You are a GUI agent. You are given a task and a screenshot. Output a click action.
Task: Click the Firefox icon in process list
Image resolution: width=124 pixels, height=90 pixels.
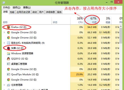(x=8, y=27)
